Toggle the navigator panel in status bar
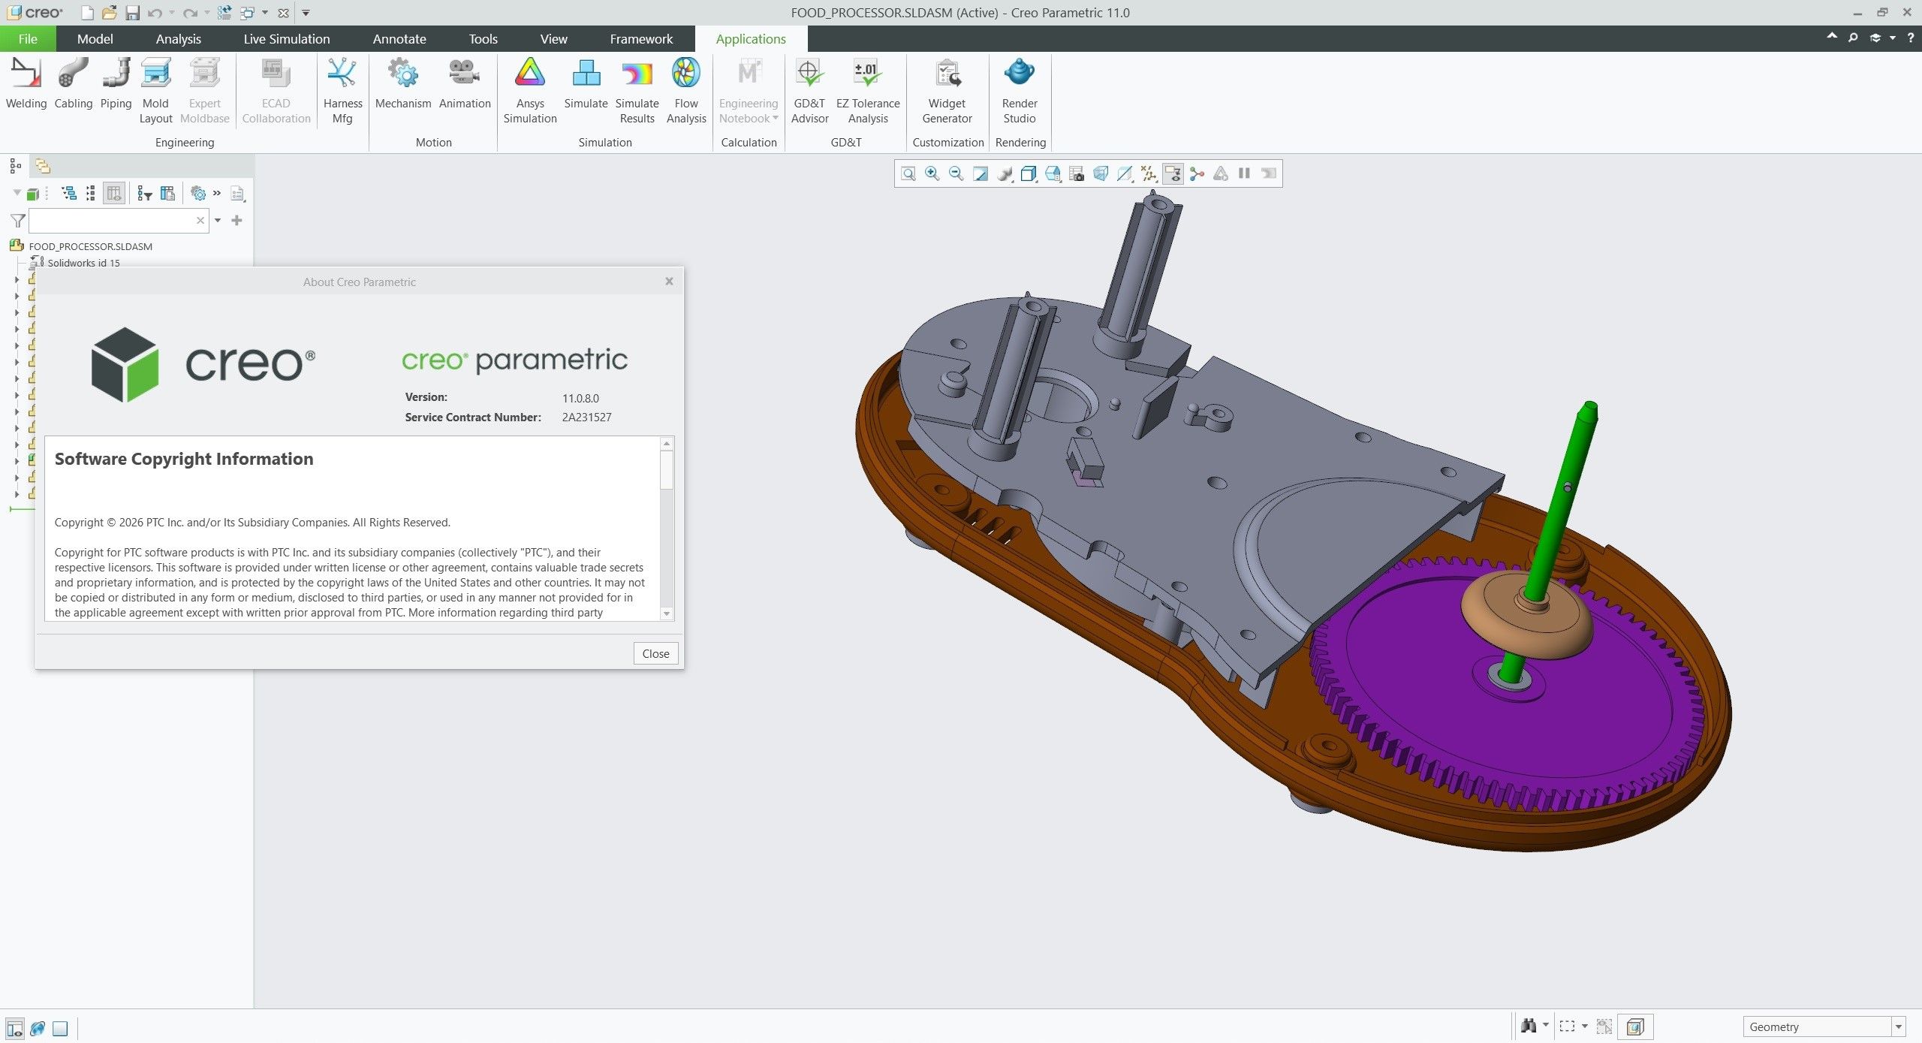 tap(14, 1028)
